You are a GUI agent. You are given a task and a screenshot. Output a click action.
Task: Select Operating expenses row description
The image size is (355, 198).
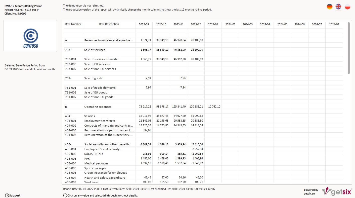tap(98, 107)
